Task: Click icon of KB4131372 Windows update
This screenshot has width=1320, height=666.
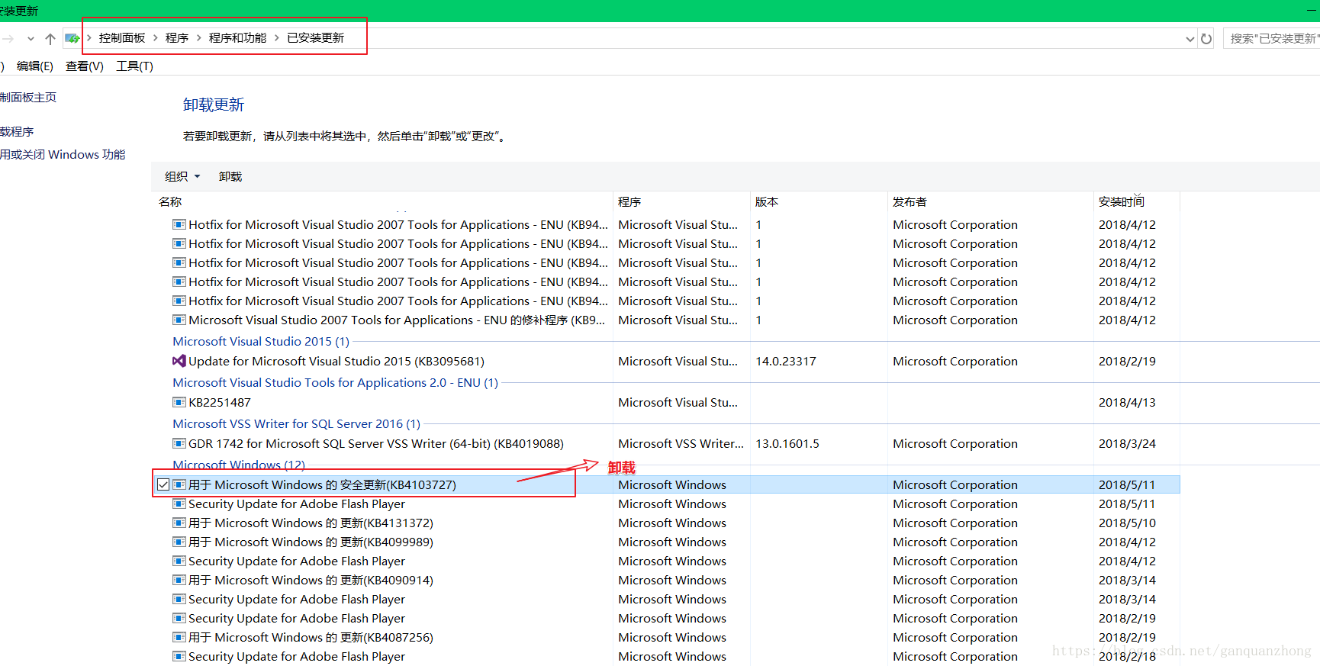Action: click(x=179, y=523)
